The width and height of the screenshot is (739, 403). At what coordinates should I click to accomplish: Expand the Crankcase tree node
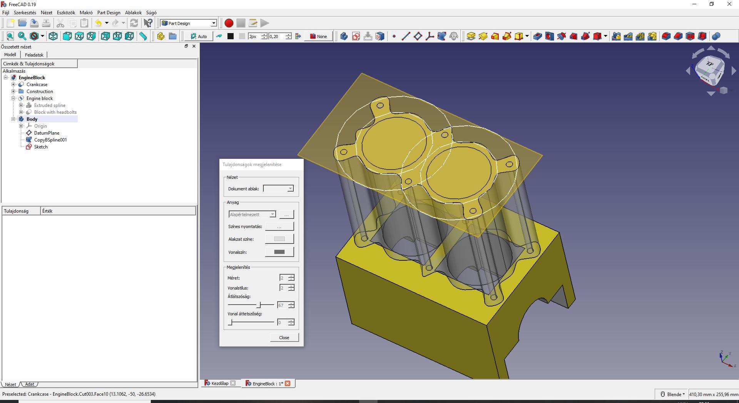click(x=13, y=85)
